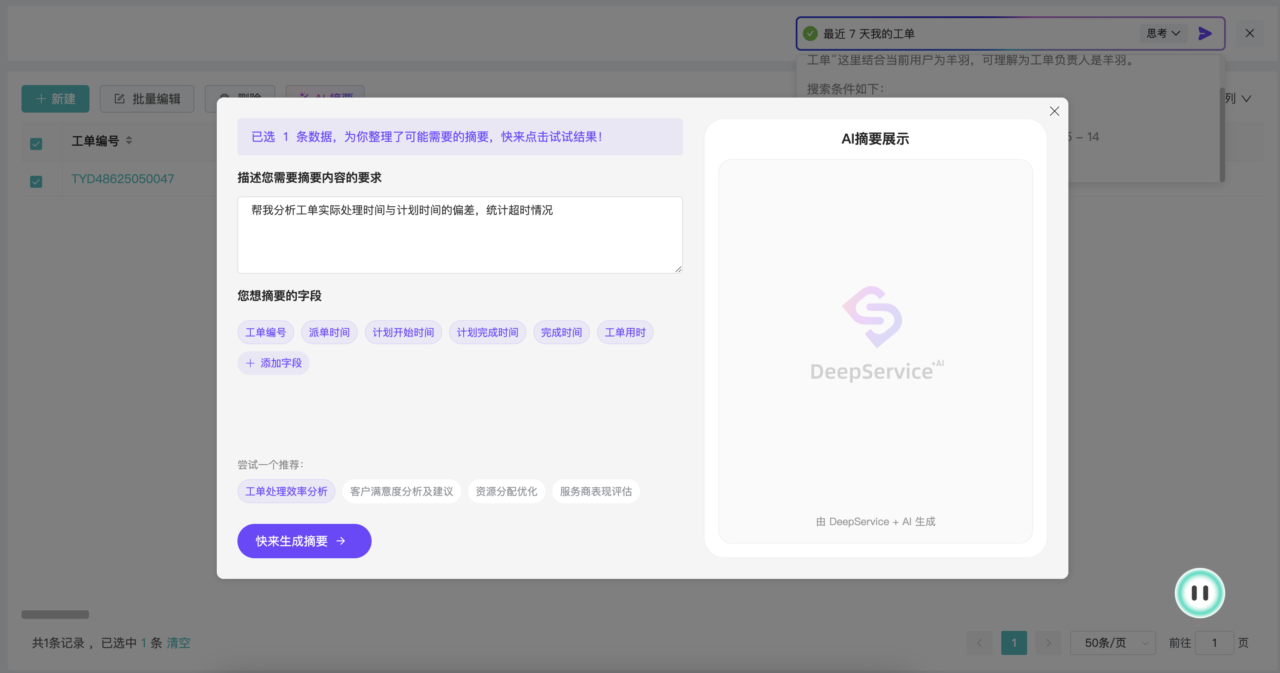Viewport: 1280px width, 673px height.
Task: Click 清空 to clear selection
Action: pyautogui.click(x=178, y=643)
